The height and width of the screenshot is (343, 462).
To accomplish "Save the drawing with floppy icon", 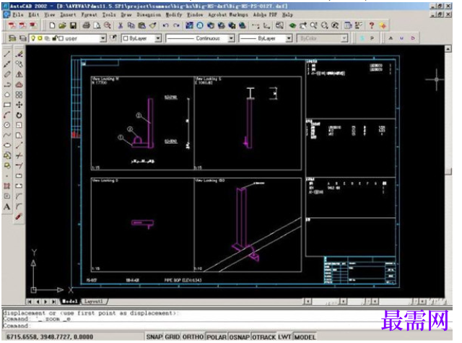I will tap(73, 26).
